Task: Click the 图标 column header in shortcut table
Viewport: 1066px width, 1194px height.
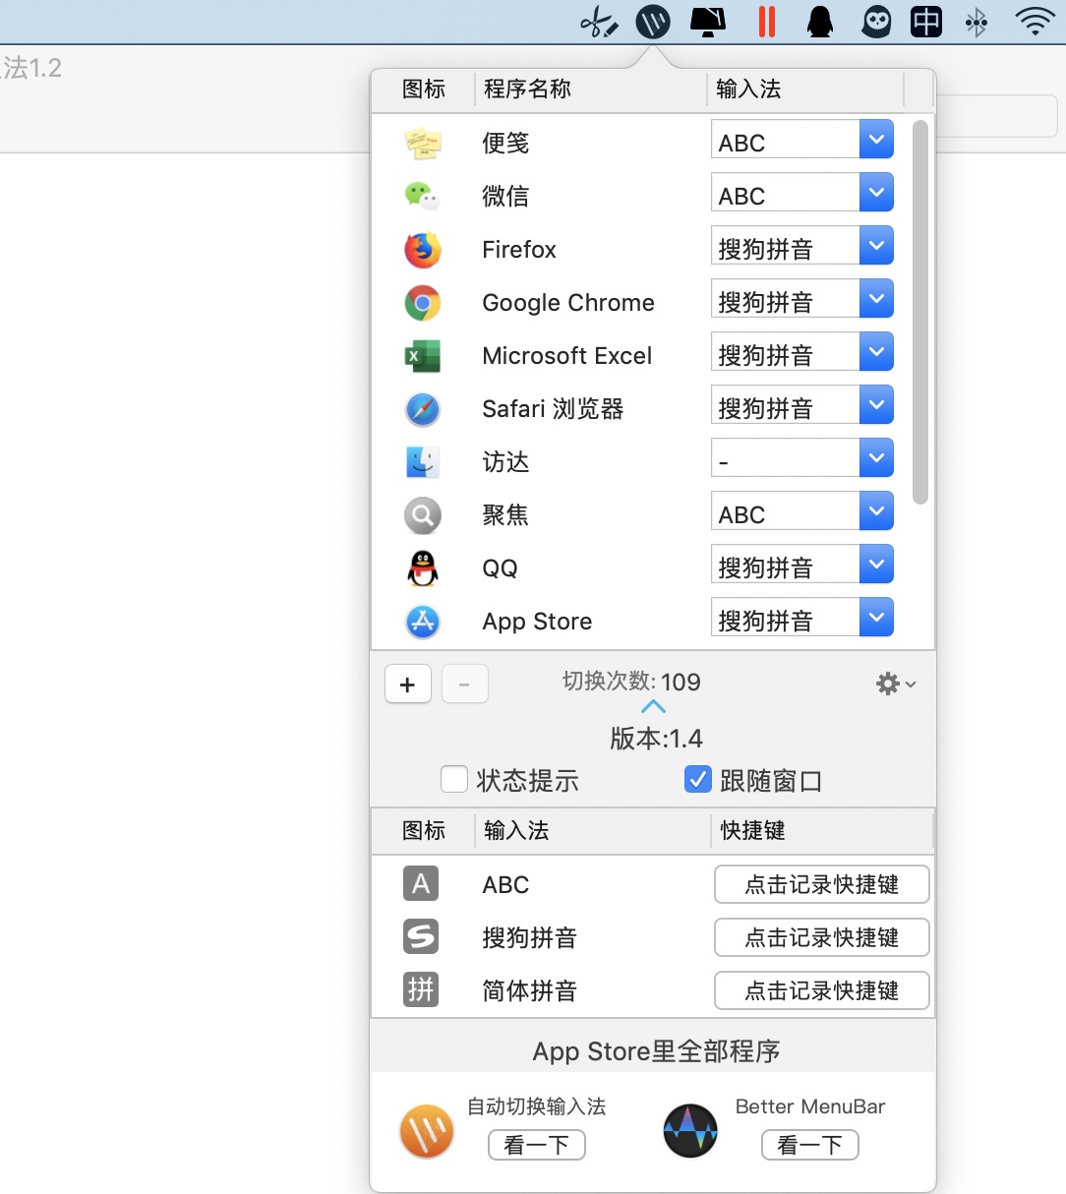Action: click(x=424, y=831)
